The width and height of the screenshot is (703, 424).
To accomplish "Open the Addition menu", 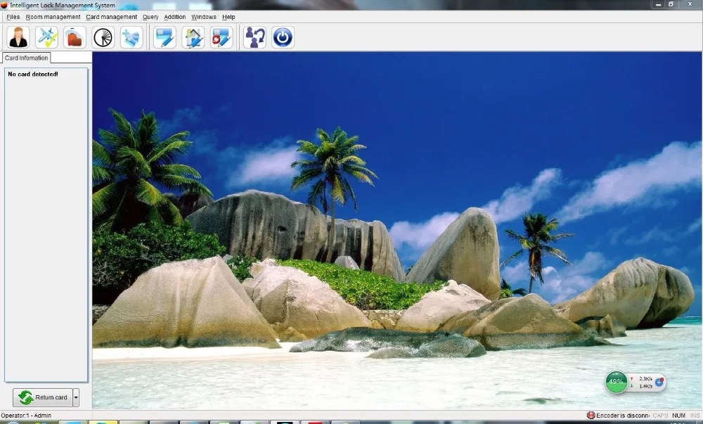I will (x=175, y=17).
